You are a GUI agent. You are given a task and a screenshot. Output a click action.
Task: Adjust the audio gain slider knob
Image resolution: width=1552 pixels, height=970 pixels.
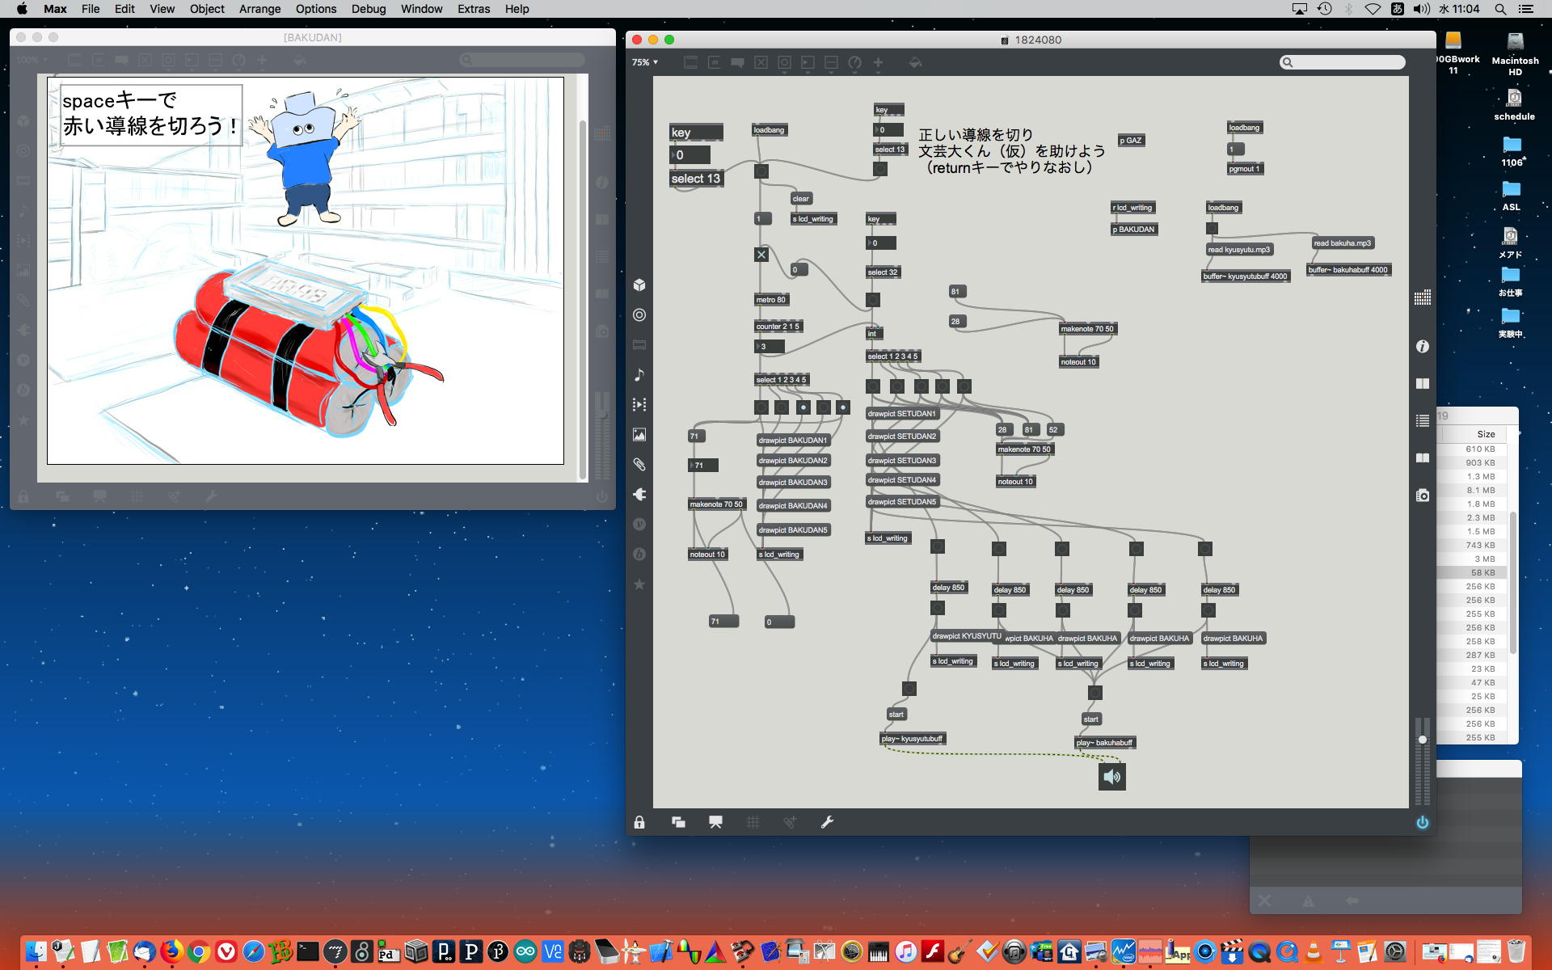point(1423,740)
